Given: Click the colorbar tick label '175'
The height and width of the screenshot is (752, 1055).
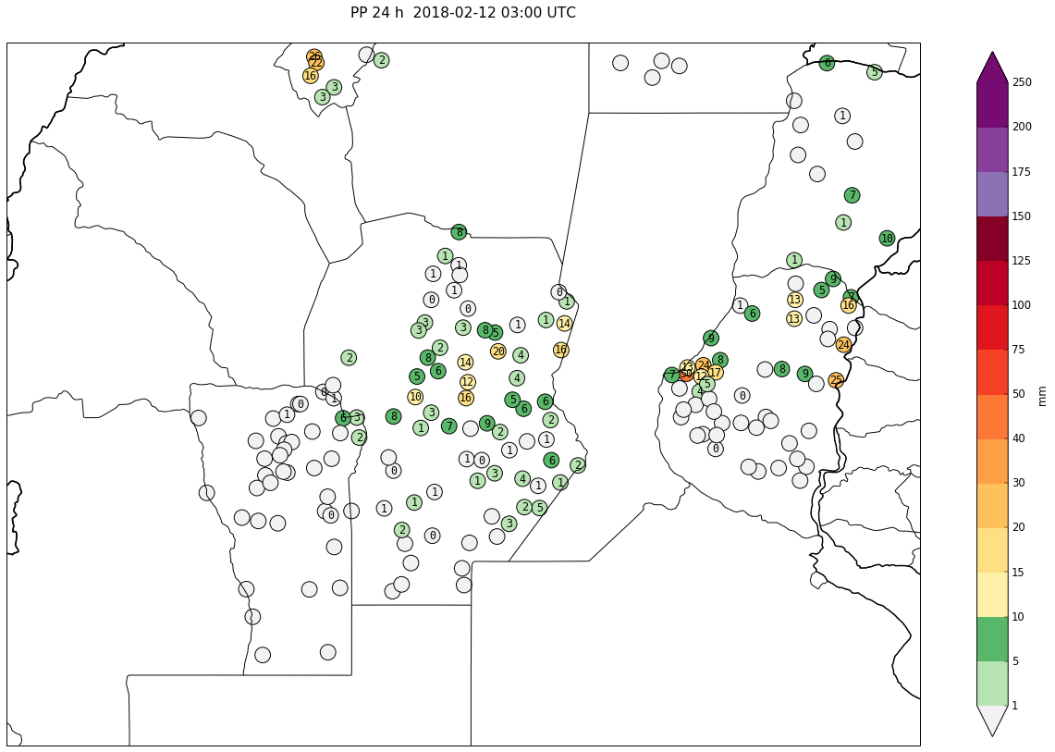Looking at the screenshot, I should tap(1022, 172).
